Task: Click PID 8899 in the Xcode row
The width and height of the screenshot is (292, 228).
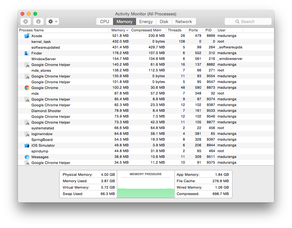Action: pos(211,36)
